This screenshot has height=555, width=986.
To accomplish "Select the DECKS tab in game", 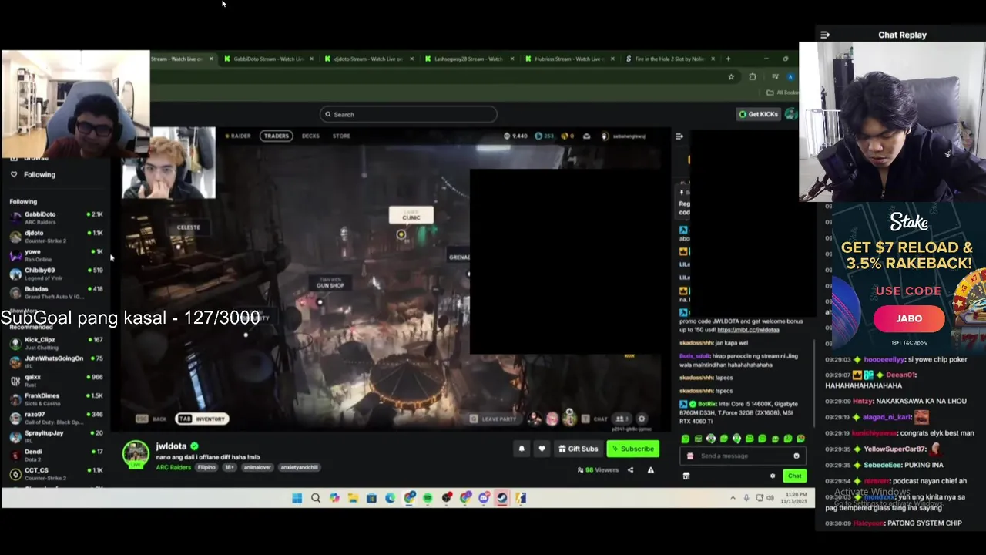I will 310,136.
